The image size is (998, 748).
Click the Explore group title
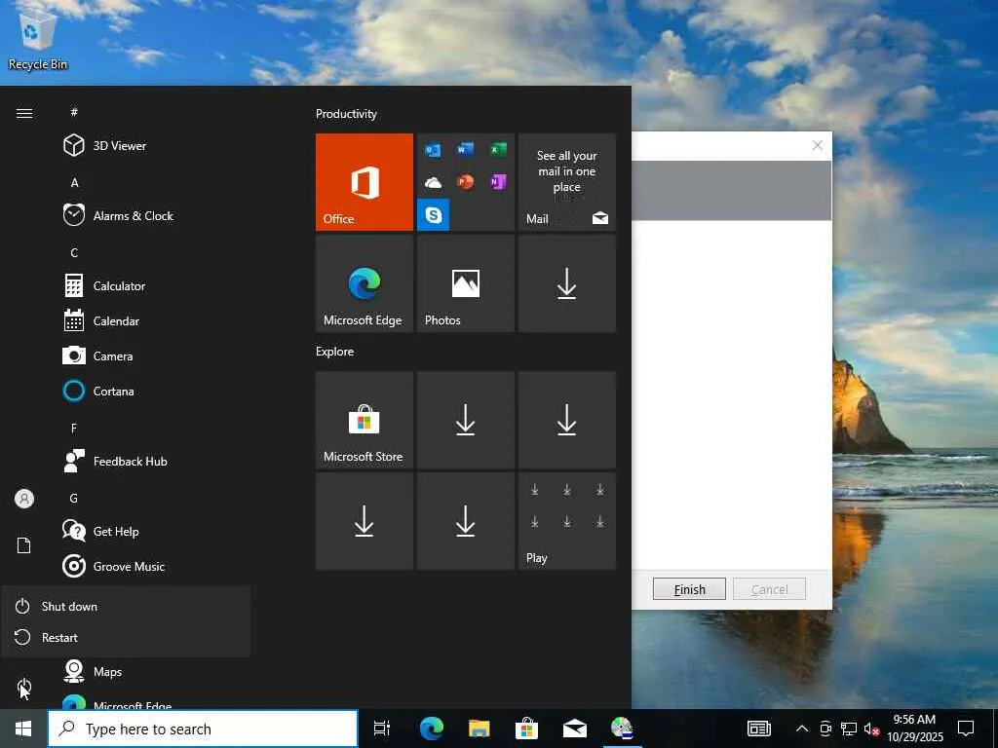[x=335, y=351]
